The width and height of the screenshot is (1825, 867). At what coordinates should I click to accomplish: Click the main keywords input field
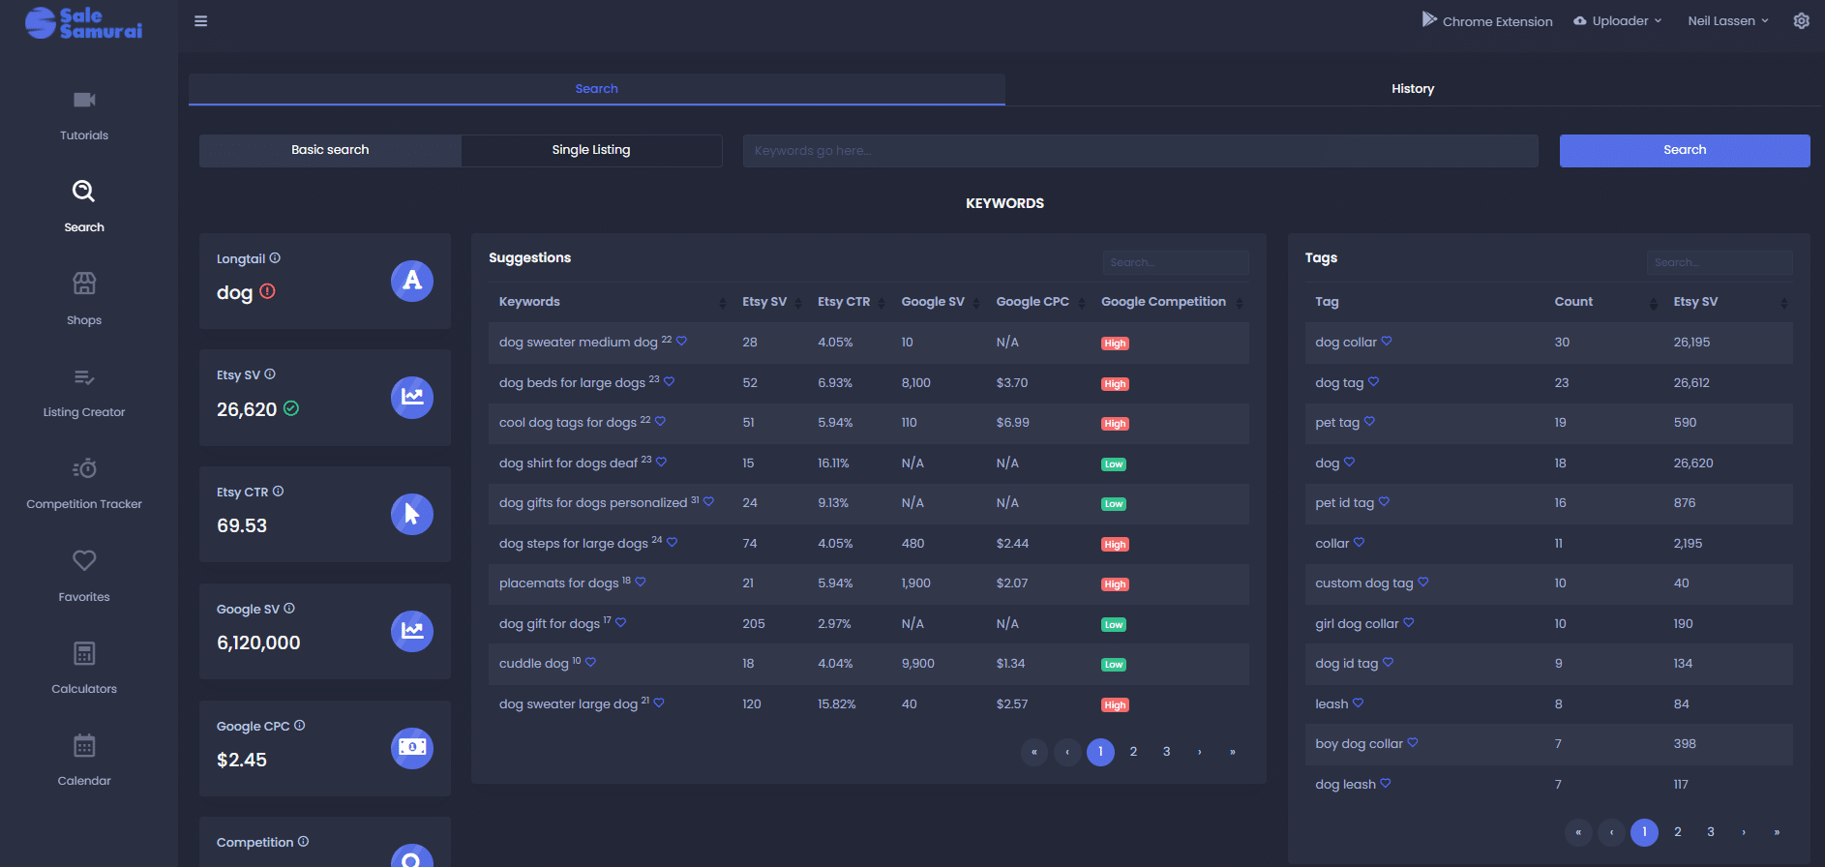1140,151
